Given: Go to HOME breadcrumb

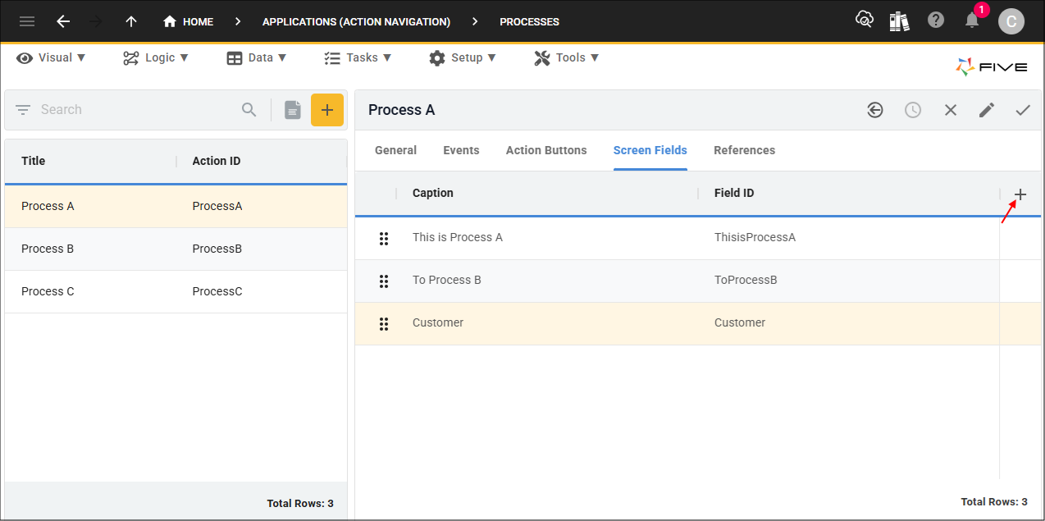Looking at the screenshot, I should [x=189, y=22].
